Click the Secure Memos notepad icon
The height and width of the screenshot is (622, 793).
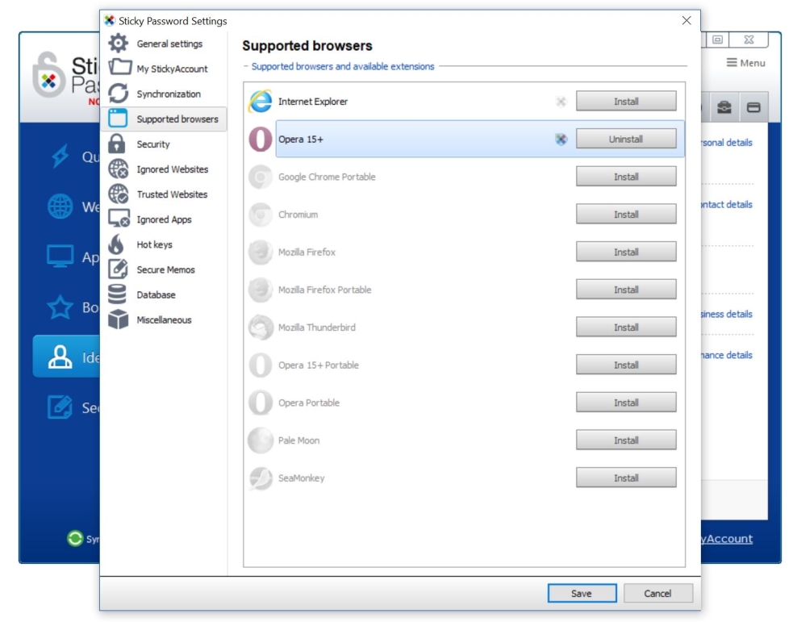click(118, 269)
